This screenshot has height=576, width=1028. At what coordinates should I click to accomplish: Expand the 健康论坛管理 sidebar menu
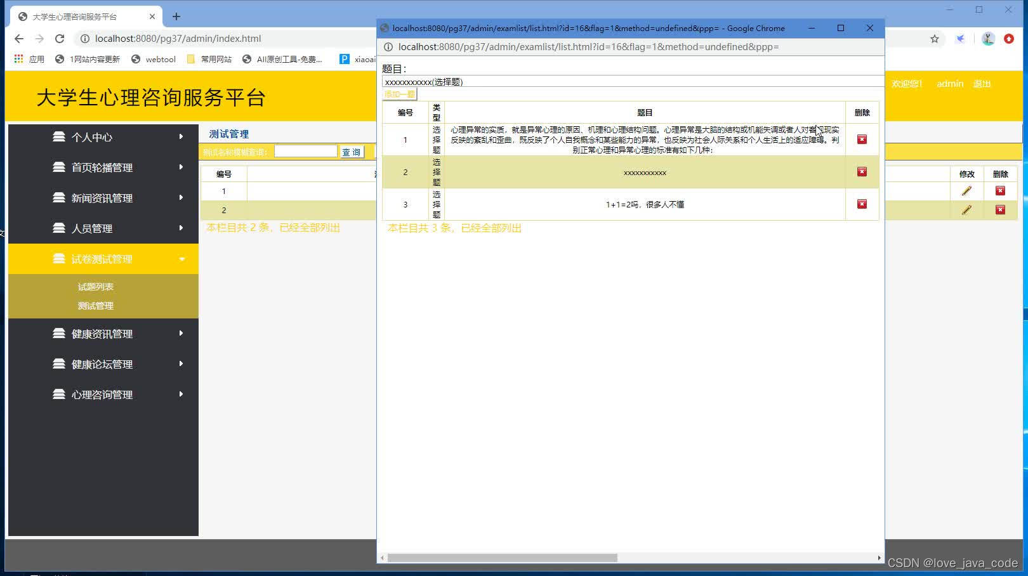pyautogui.click(x=103, y=364)
